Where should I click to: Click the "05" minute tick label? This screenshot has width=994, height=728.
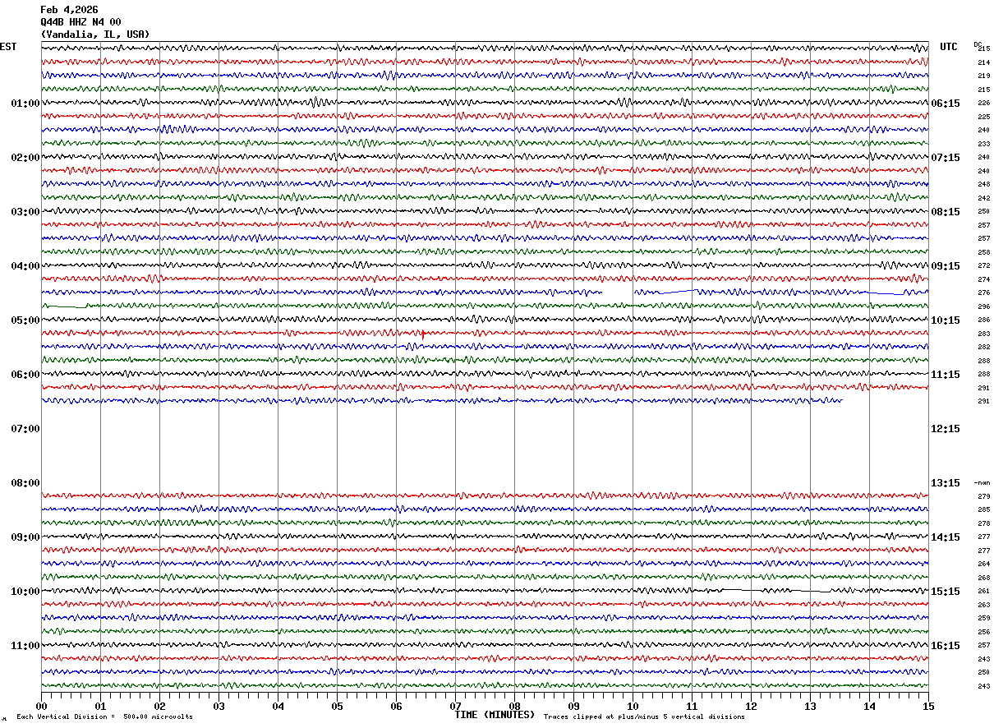coord(337,706)
